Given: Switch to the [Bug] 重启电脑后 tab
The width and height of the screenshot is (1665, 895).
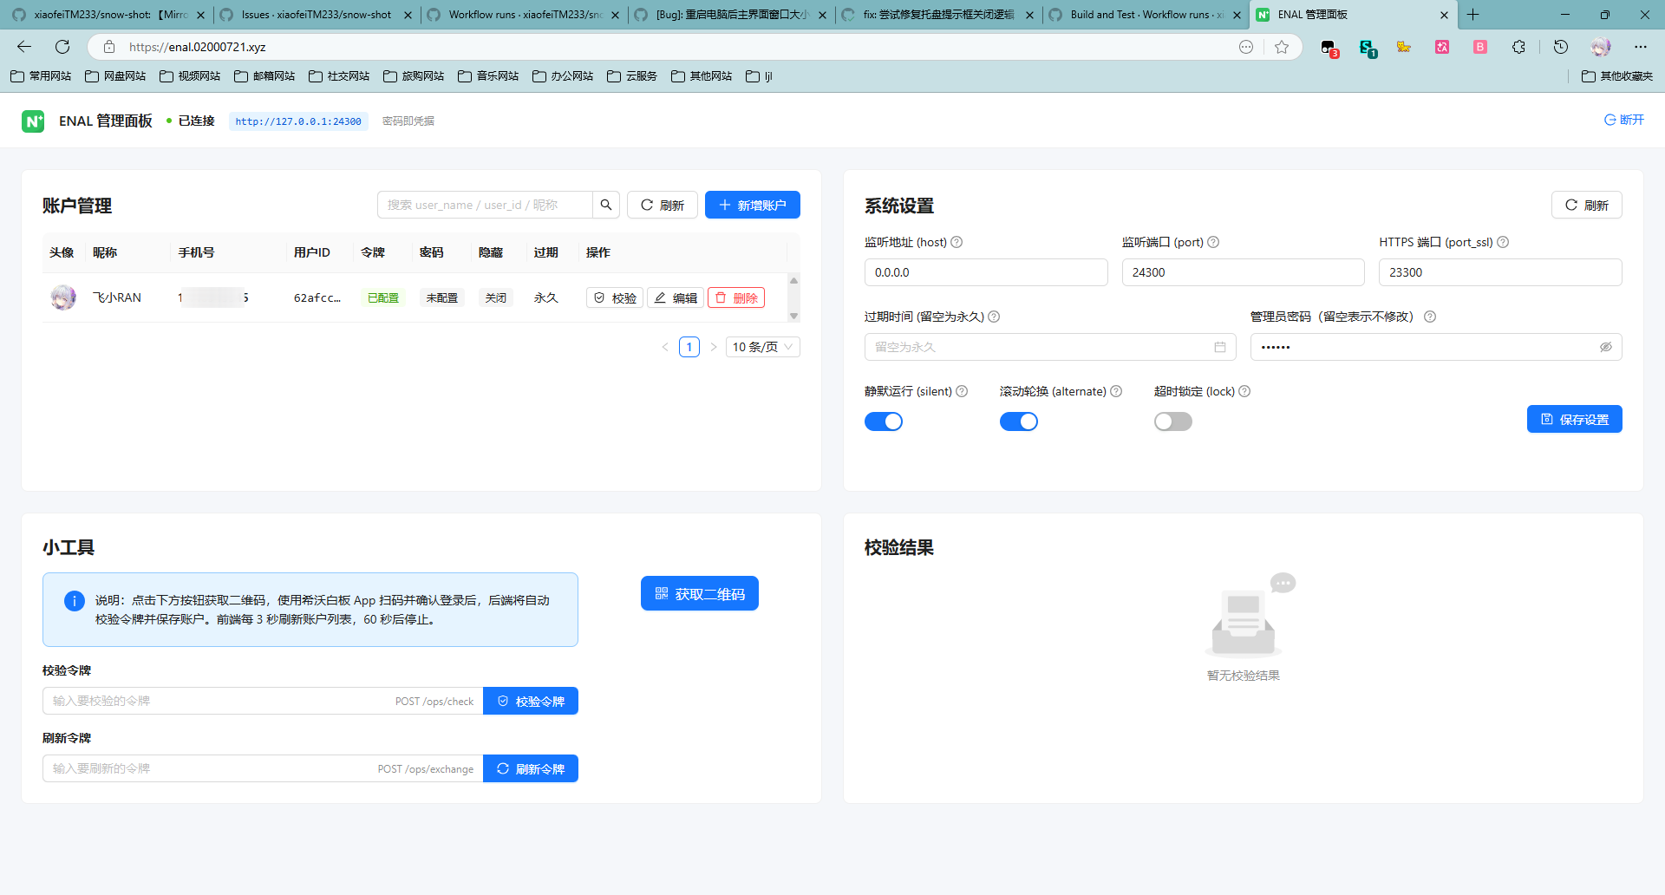Looking at the screenshot, I should click(731, 15).
